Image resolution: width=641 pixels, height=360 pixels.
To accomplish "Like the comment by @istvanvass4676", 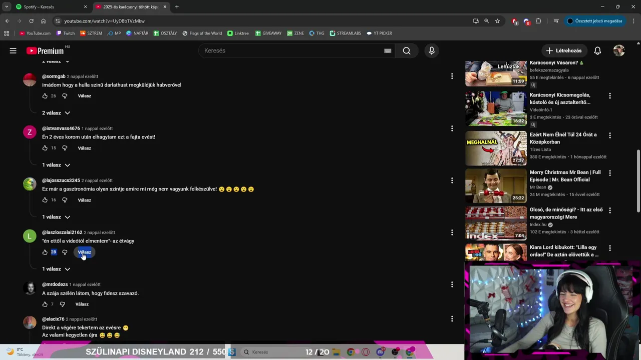I will click(x=45, y=148).
